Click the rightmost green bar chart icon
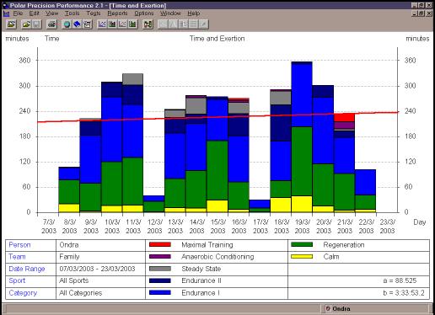Screen dimensions: 435x315 [132, 24]
